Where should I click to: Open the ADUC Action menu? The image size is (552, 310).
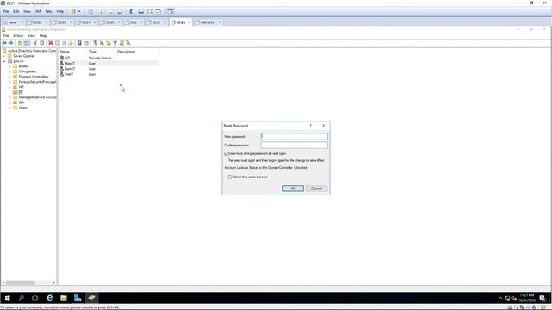click(x=18, y=36)
